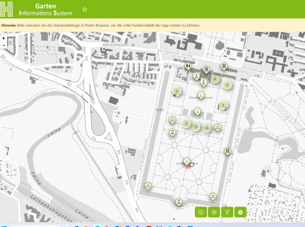305x227 pixels.
Task: Click the favorite star next to the title
Action: [x=85, y=10]
